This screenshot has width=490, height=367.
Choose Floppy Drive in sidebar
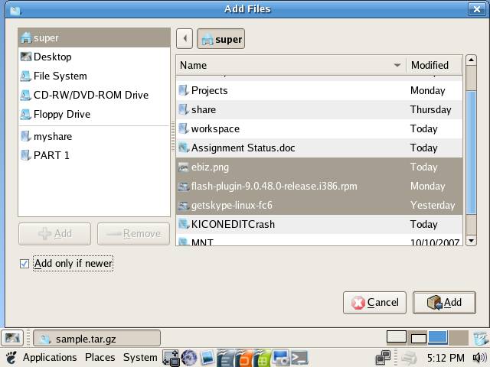click(x=61, y=114)
